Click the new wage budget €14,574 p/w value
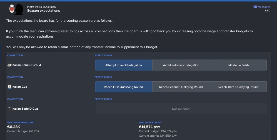The width and height of the screenshot is (277, 140). [149, 127]
